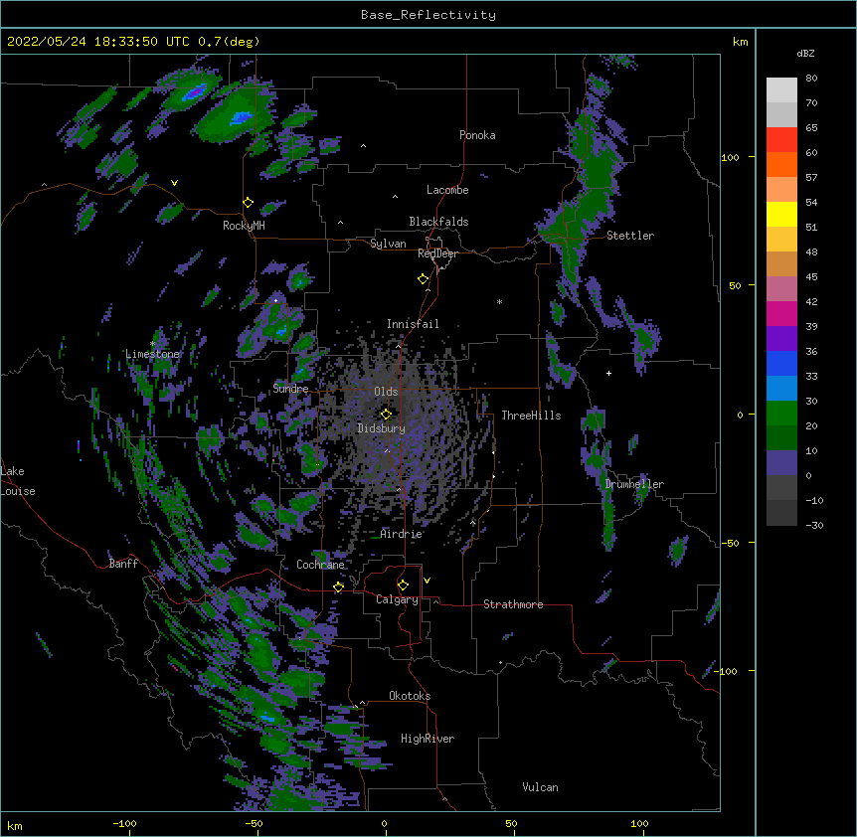Click the ThreeHills town label
857x837 pixels.
[531, 416]
